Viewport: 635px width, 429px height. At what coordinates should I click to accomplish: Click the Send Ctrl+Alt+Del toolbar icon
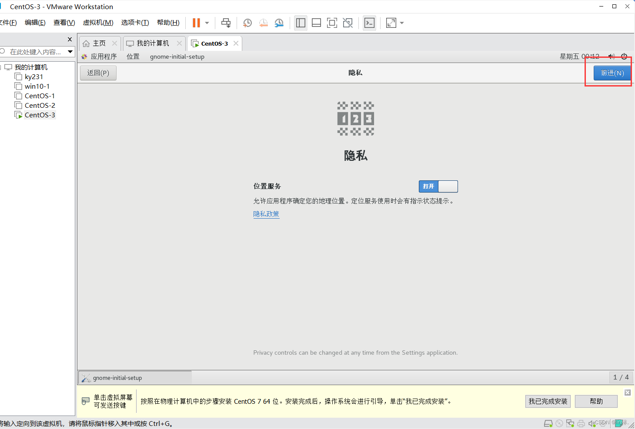226,23
